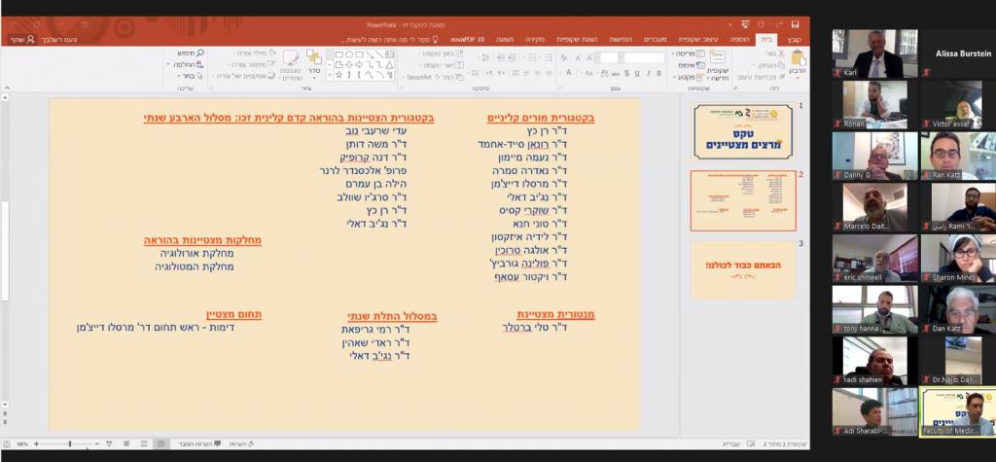Select slide 3 thumbnail in slide panel
The width and height of the screenshot is (996, 462).
click(x=743, y=267)
